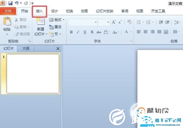Justify the text alignment
The width and height of the screenshot is (183, 128).
tap(159, 32)
